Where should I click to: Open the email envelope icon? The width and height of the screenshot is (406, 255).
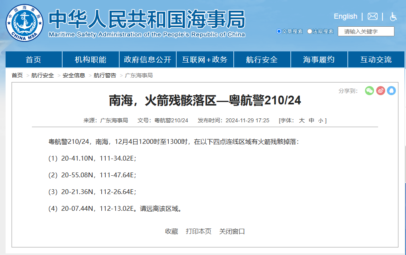tap(372, 17)
